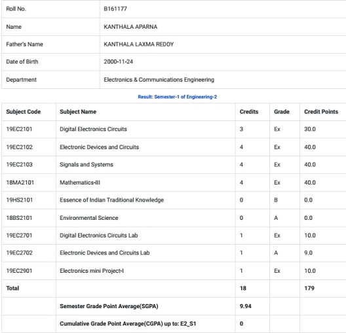Click Environmental Science subject entry
The width and height of the screenshot is (346, 333).
click(89, 218)
